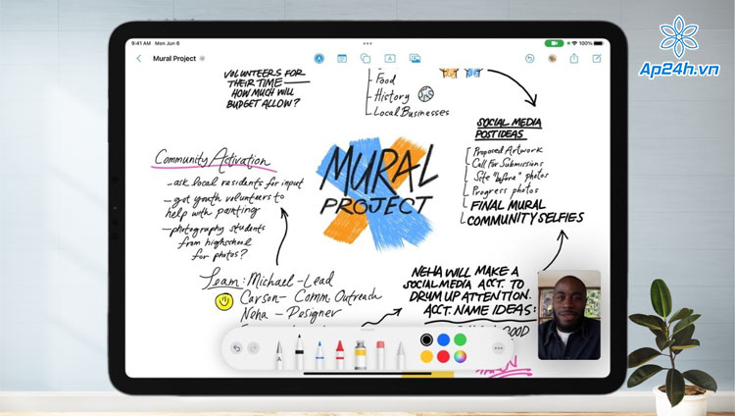Tap 'Progress photos' handwriting
The height and width of the screenshot is (416, 735).
pos(505,190)
